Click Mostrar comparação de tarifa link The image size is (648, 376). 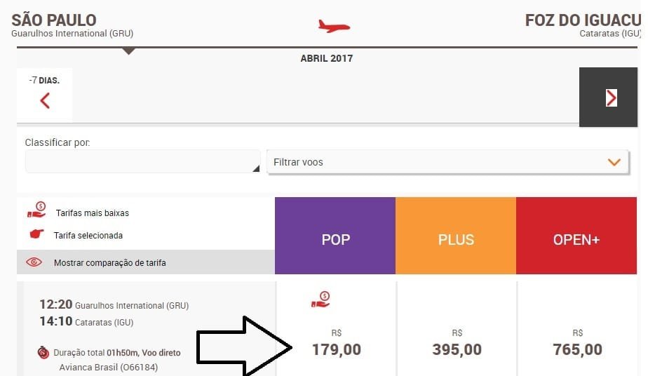point(110,263)
